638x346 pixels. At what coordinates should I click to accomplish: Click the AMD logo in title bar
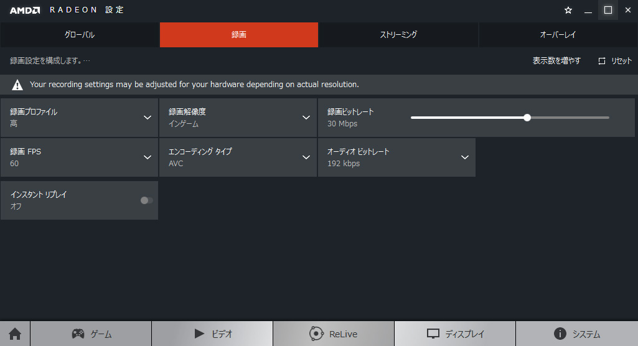(25, 10)
